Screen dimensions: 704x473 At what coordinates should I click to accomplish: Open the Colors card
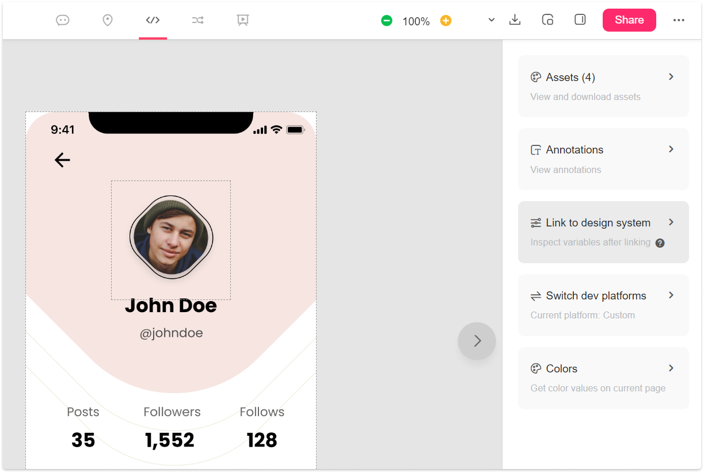coord(603,378)
